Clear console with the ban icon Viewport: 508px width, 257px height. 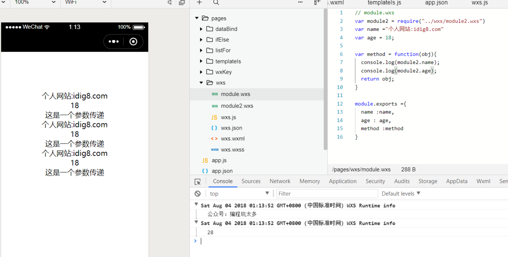point(198,194)
